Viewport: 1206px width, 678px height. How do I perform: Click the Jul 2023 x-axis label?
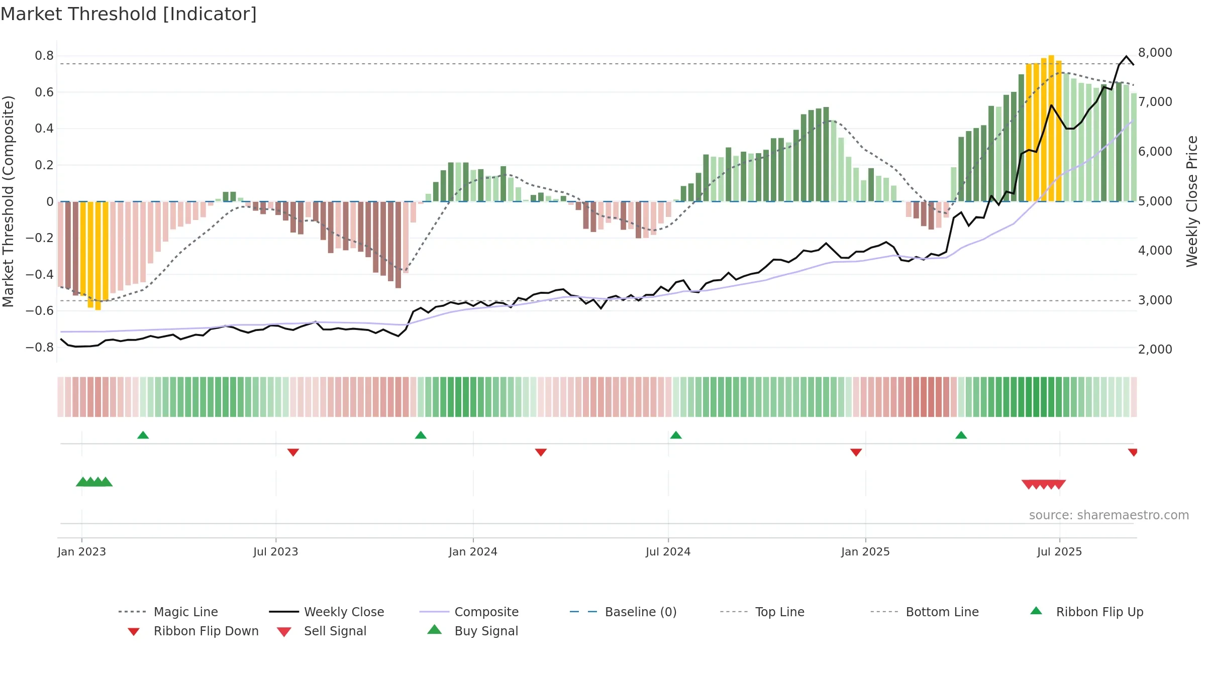click(x=276, y=552)
